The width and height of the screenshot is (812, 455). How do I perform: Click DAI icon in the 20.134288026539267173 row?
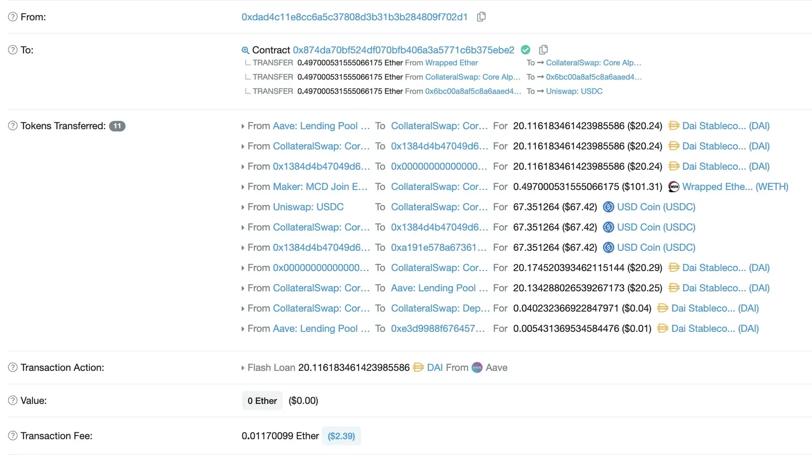pyautogui.click(x=673, y=288)
